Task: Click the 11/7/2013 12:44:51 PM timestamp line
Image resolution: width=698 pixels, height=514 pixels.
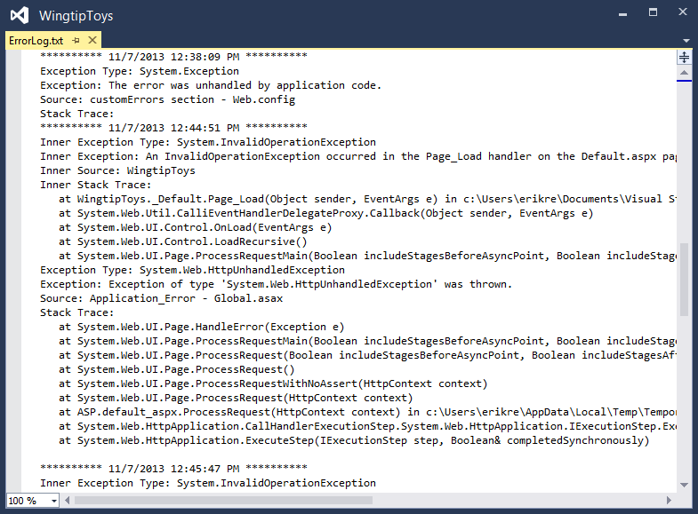Action: (173, 128)
